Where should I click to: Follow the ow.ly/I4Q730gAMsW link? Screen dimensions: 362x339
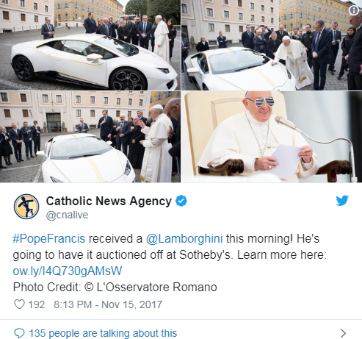(x=68, y=271)
